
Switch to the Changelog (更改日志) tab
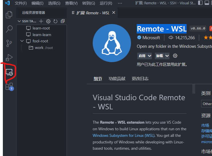coord(140,79)
